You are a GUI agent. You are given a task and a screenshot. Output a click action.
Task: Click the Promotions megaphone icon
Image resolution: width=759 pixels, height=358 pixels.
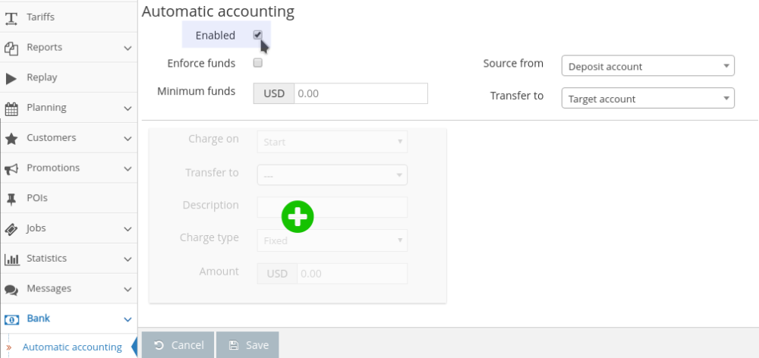point(11,169)
